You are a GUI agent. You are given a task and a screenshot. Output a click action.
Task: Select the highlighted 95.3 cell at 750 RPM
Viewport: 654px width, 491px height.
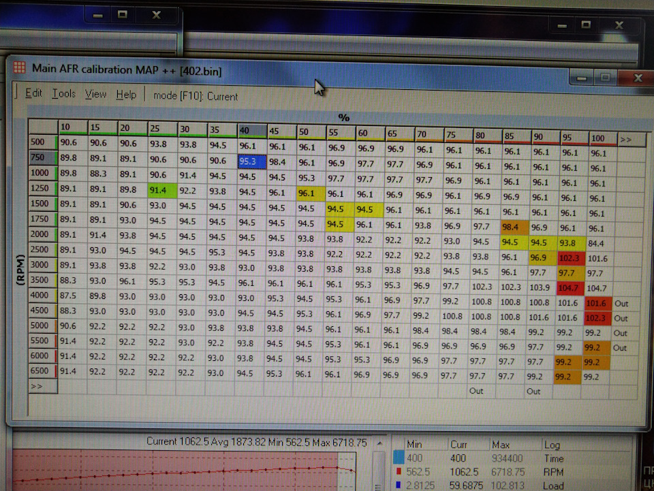pos(251,161)
